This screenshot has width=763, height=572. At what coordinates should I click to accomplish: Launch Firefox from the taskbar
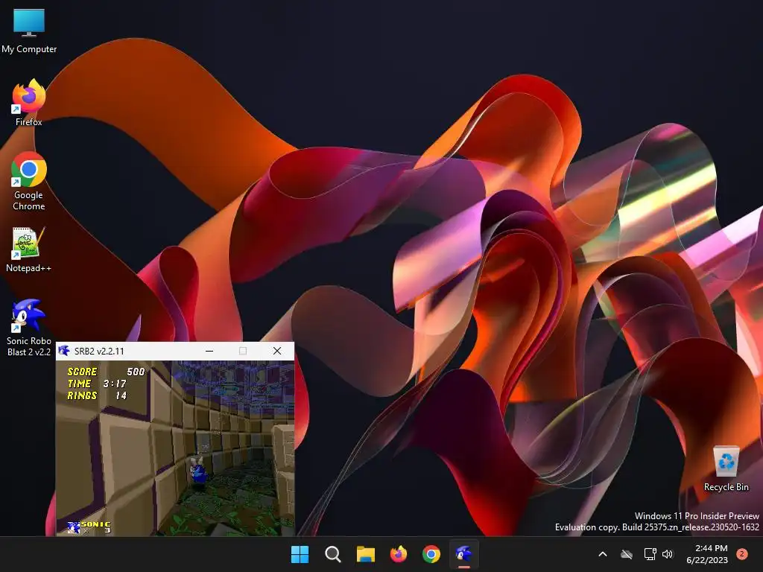(399, 554)
